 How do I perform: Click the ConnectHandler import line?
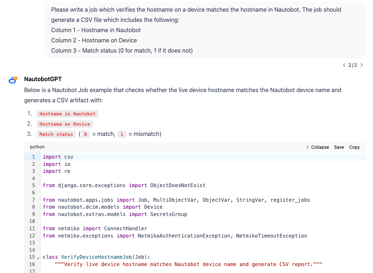click(95, 228)
